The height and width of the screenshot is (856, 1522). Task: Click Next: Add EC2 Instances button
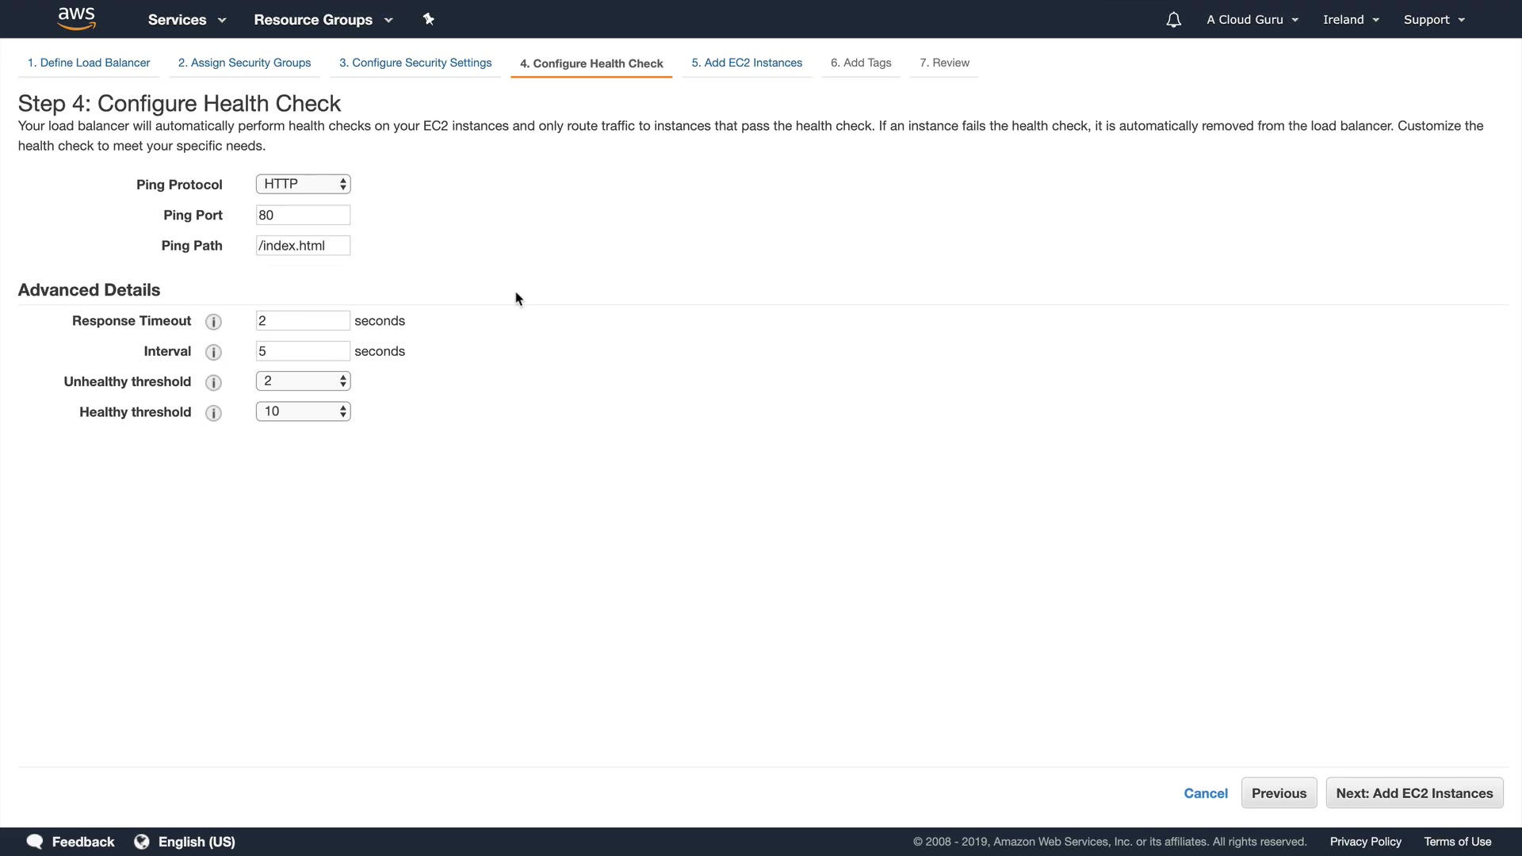coord(1413,793)
